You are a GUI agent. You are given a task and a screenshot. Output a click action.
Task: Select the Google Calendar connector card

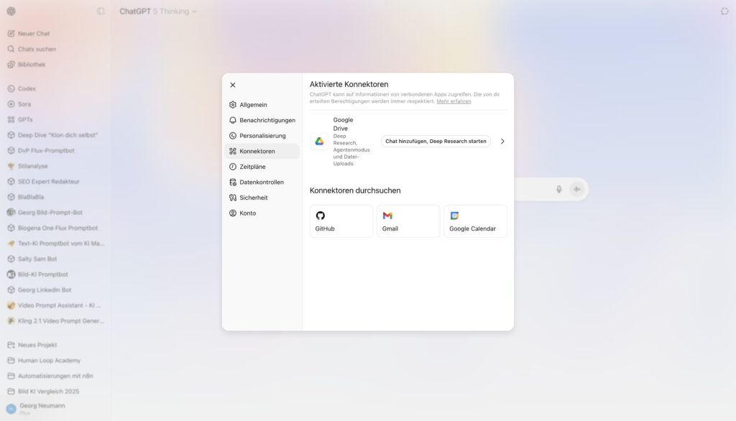[x=475, y=221]
